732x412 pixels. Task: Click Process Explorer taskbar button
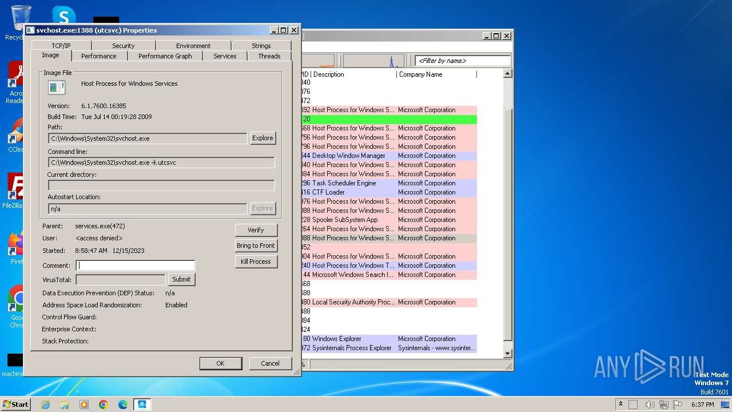pos(142,405)
